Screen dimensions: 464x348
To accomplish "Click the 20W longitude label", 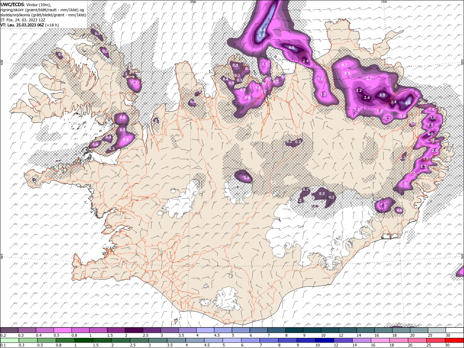I will 193,2.
